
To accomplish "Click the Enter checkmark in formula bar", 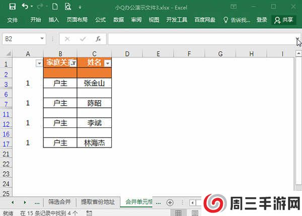I will tap(83, 39).
